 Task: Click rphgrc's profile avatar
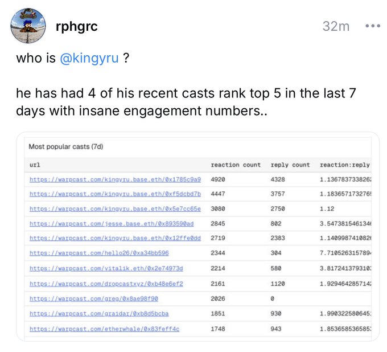[28, 26]
